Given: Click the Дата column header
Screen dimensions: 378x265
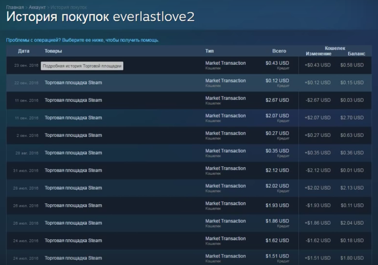Looking at the screenshot, I should pos(24,51).
